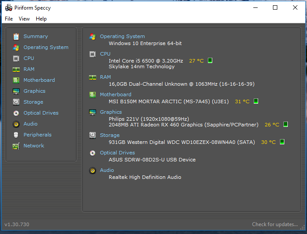Click the Graphics monitor icon in sidebar
307x234 pixels.
[x=16, y=91]
